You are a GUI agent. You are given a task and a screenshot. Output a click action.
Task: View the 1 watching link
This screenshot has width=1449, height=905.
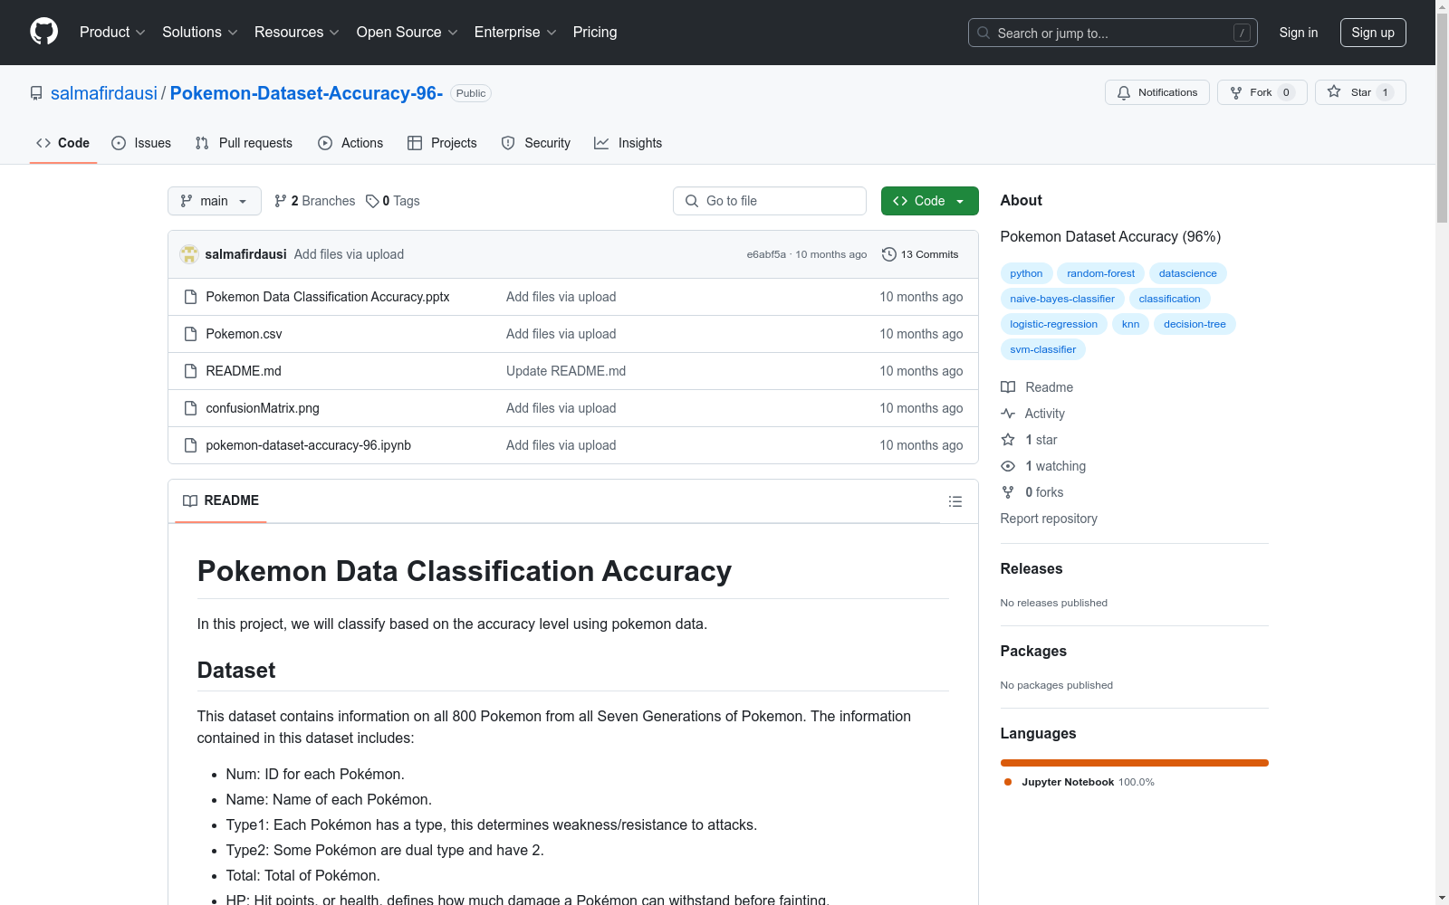1043,466
